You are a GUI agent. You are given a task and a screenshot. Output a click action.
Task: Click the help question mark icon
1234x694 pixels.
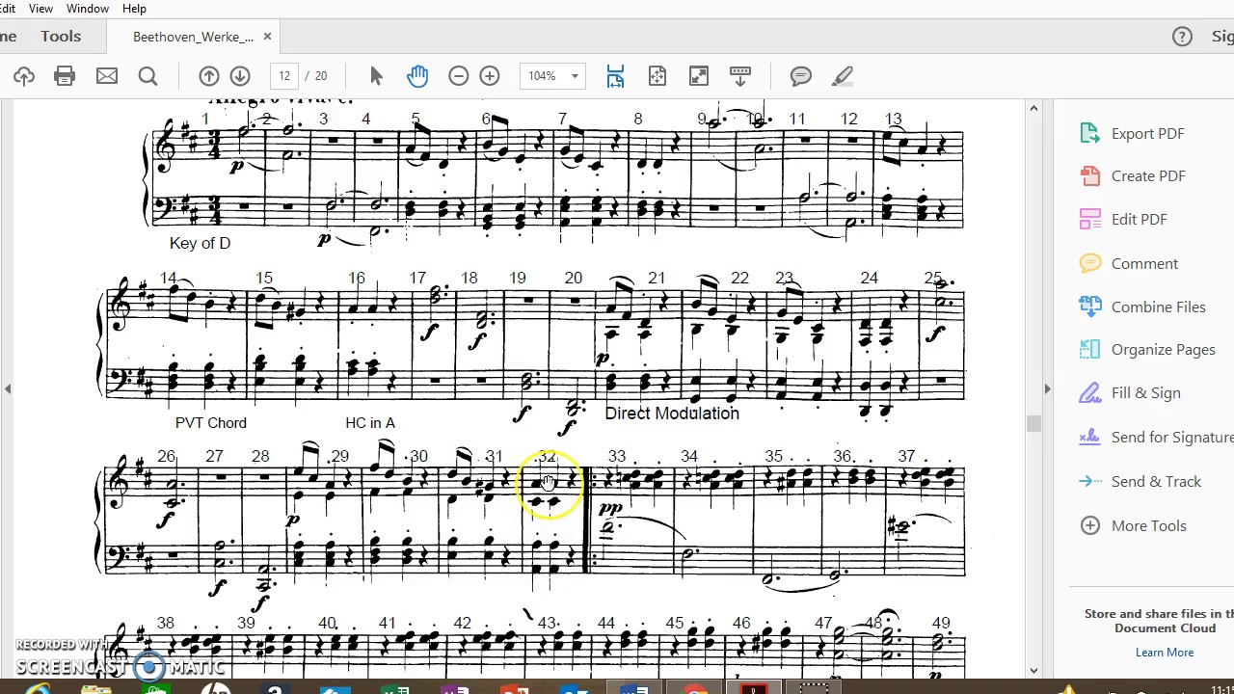coord(1182,37)
